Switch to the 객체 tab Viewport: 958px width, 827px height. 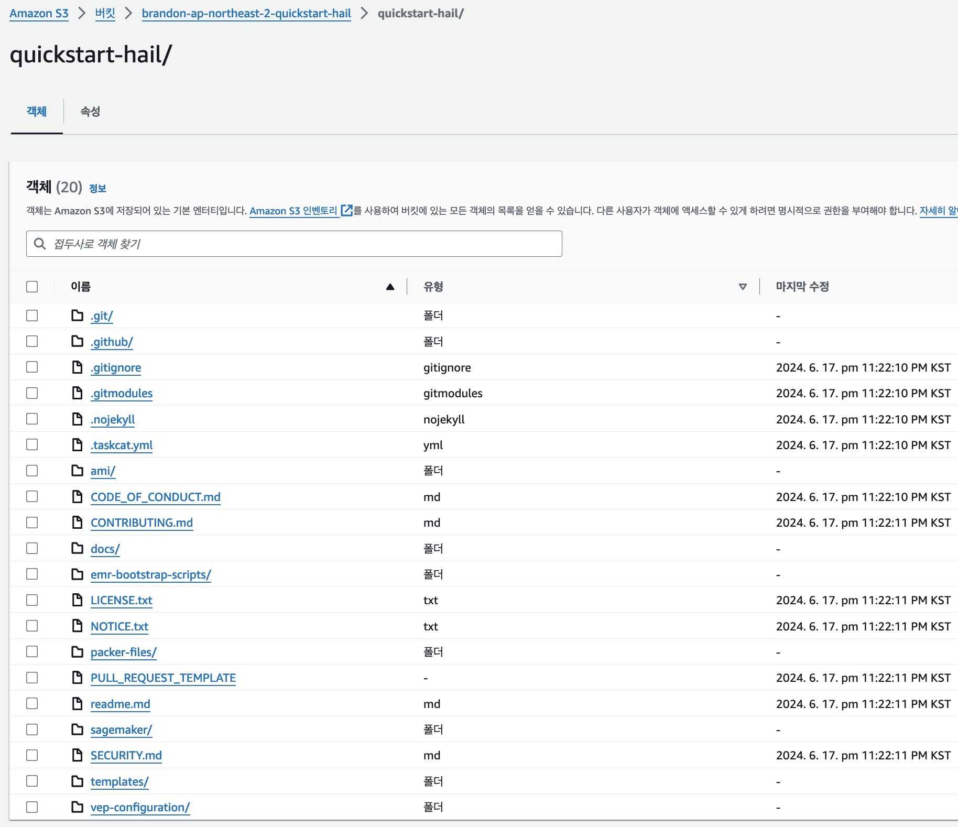point(37,111)
